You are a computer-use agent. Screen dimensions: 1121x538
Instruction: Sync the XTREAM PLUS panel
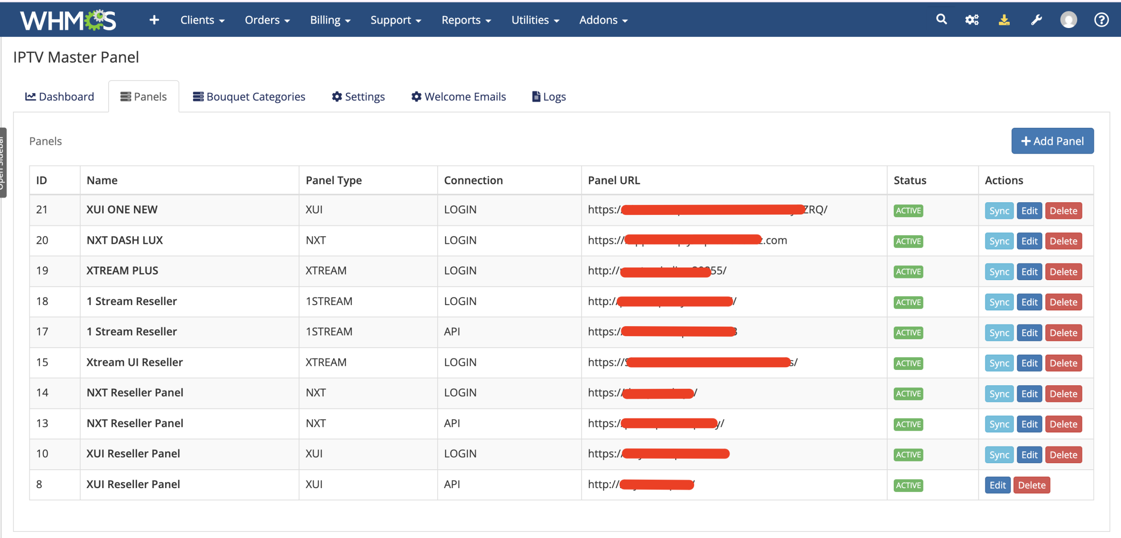pos(999,272)
